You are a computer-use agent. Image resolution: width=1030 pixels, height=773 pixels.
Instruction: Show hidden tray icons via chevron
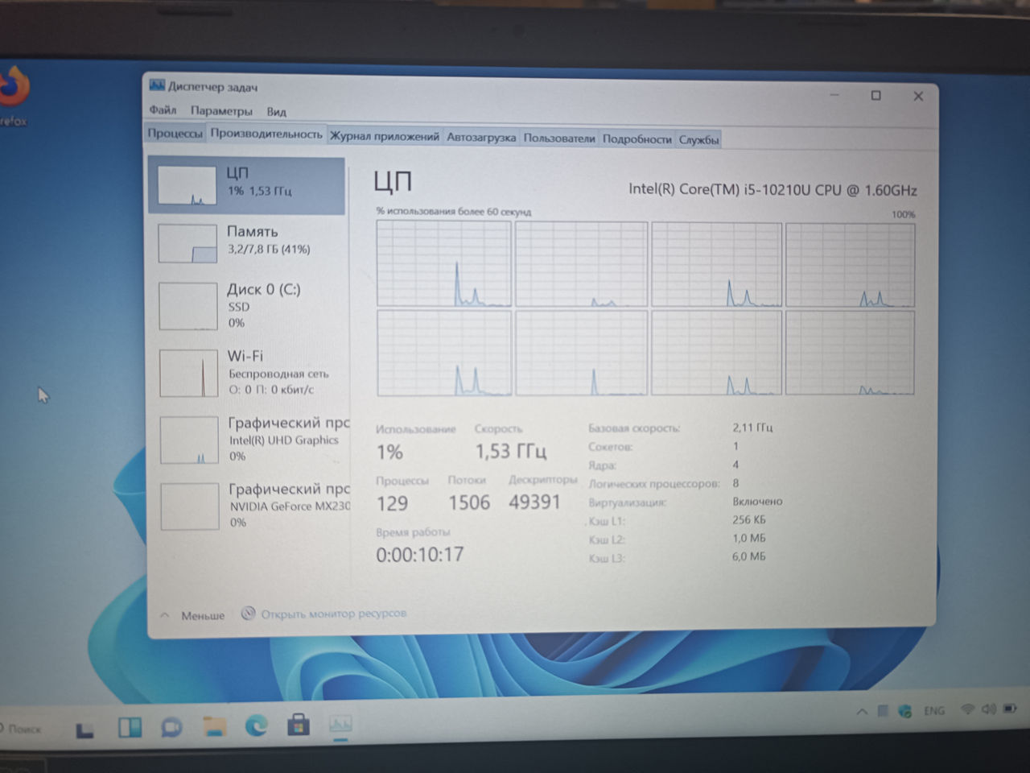tap(862, 712)
